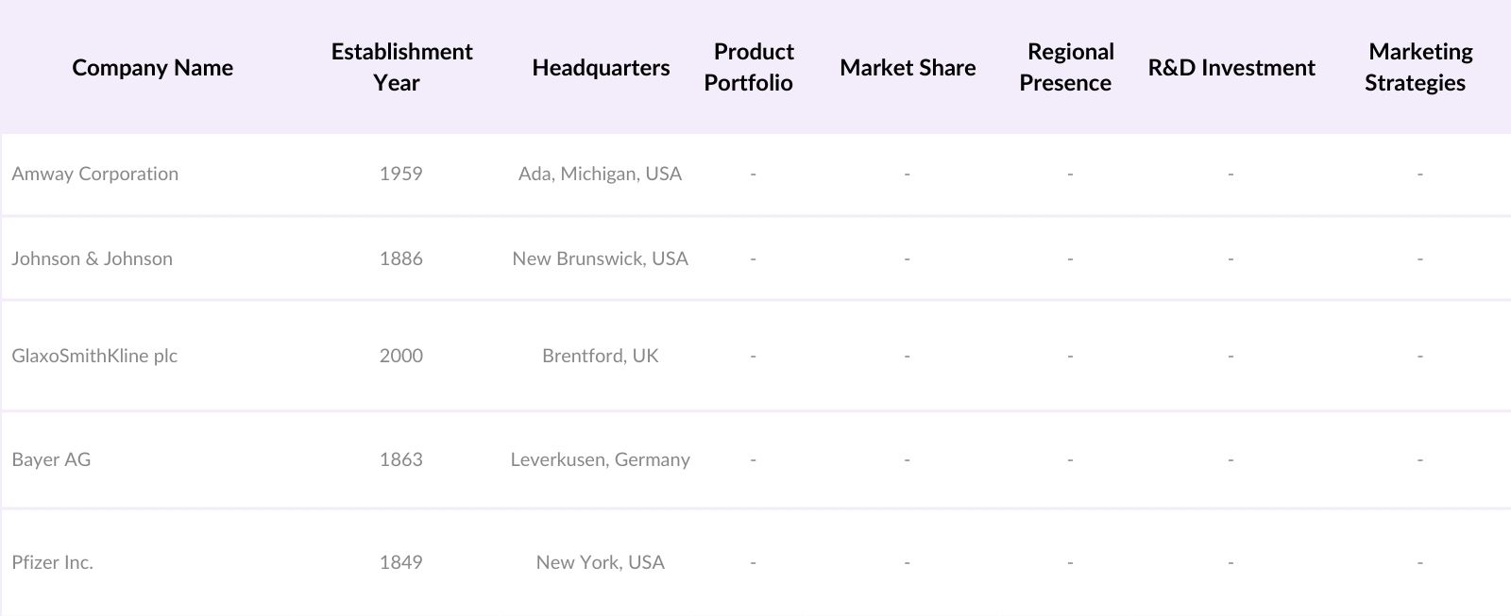
Task: Select the R&D Investment column header
Action: 1231,68
